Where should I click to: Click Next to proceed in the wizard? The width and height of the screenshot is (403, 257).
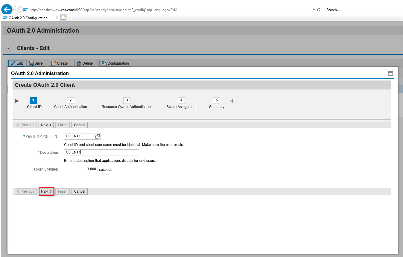46,191
